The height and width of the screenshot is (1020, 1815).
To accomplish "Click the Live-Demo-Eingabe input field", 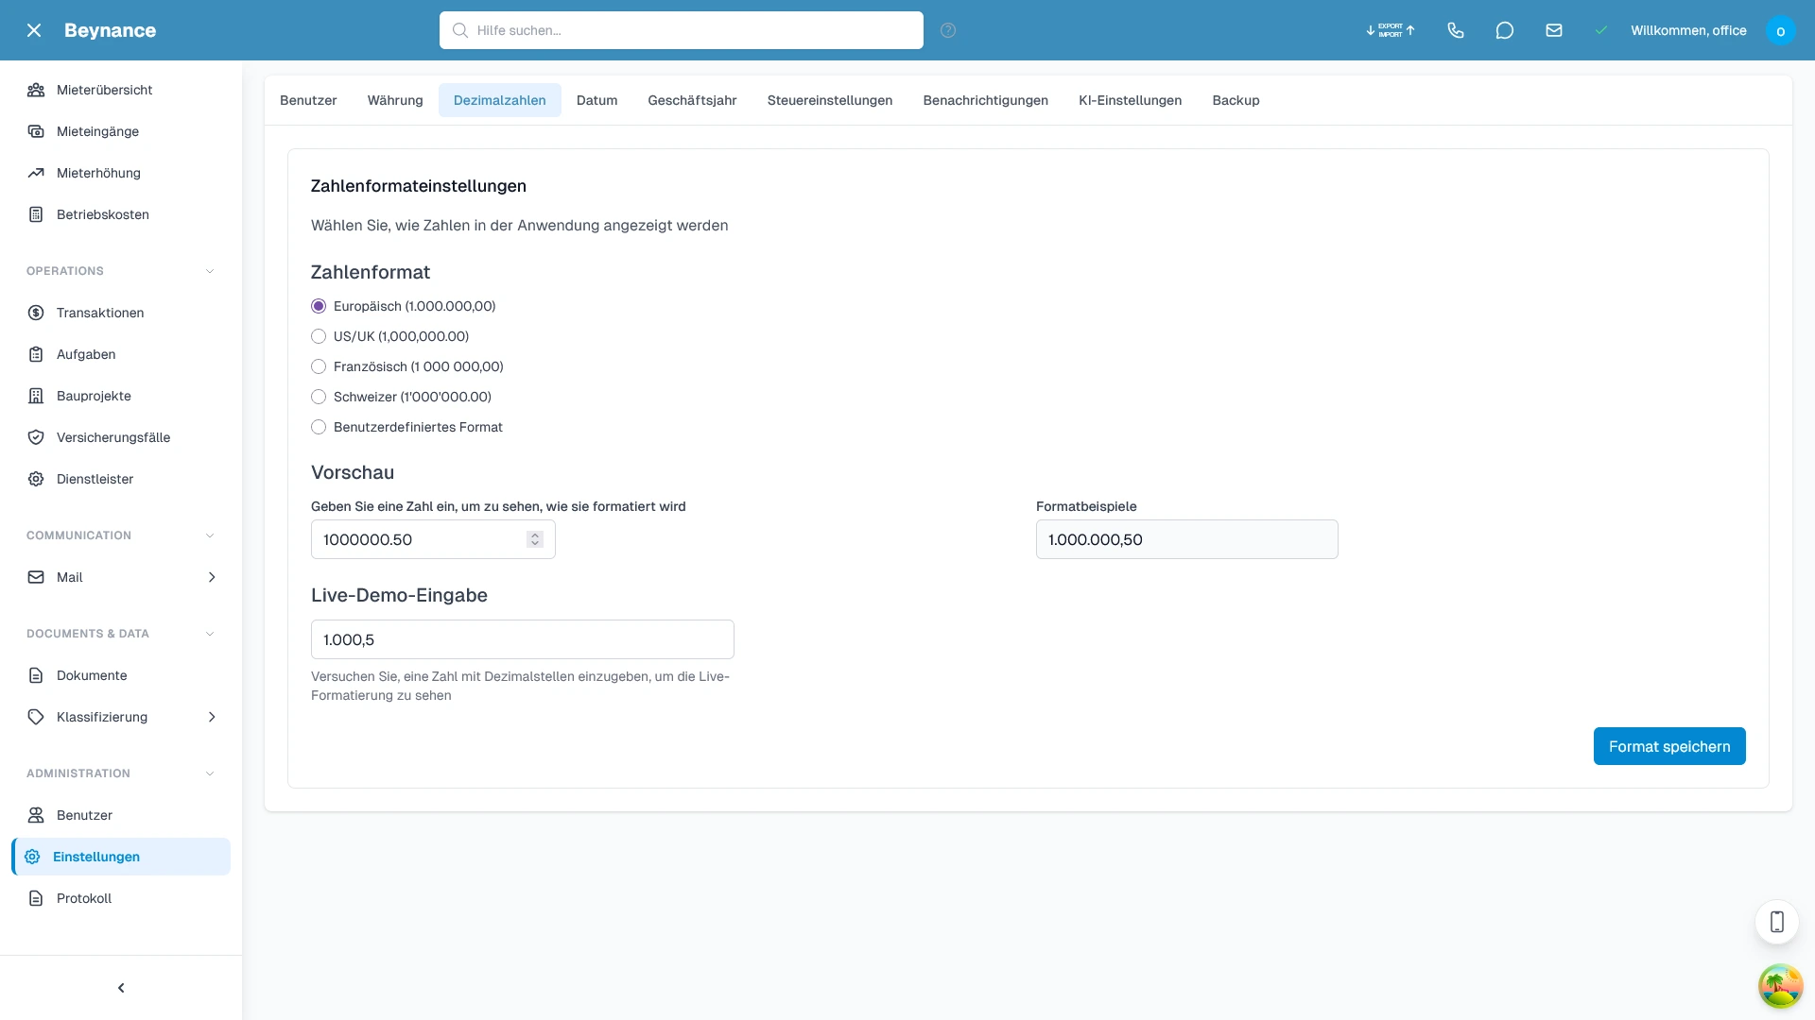I will 523,639.
